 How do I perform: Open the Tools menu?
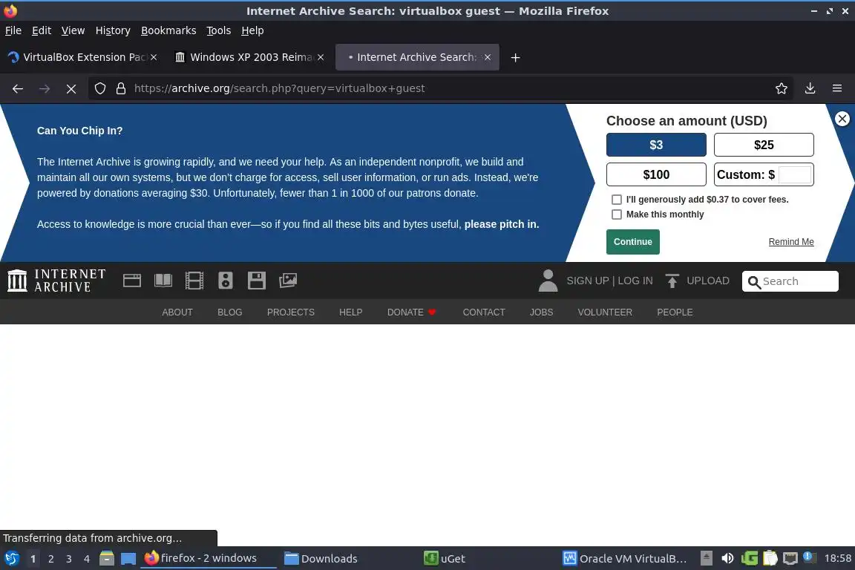tap(219, 30)
